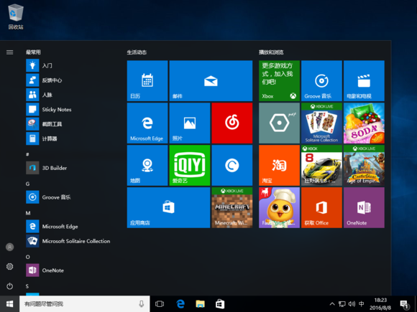
Task: Launch the green iQIYI (爱奇艺) tile
Action: click(x=190, y=165)
